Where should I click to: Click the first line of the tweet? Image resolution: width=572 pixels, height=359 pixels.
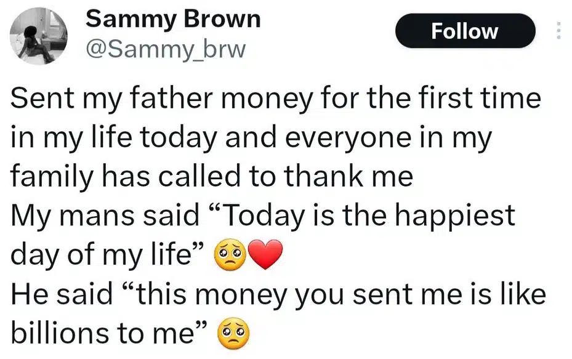coord(275,97)
